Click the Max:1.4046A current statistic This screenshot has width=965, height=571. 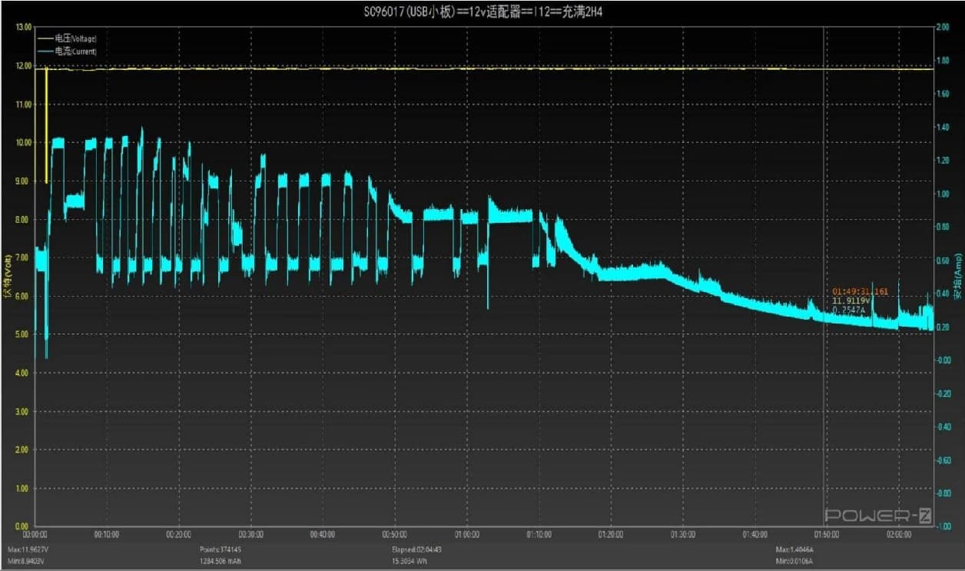click(x=795, y=550)
